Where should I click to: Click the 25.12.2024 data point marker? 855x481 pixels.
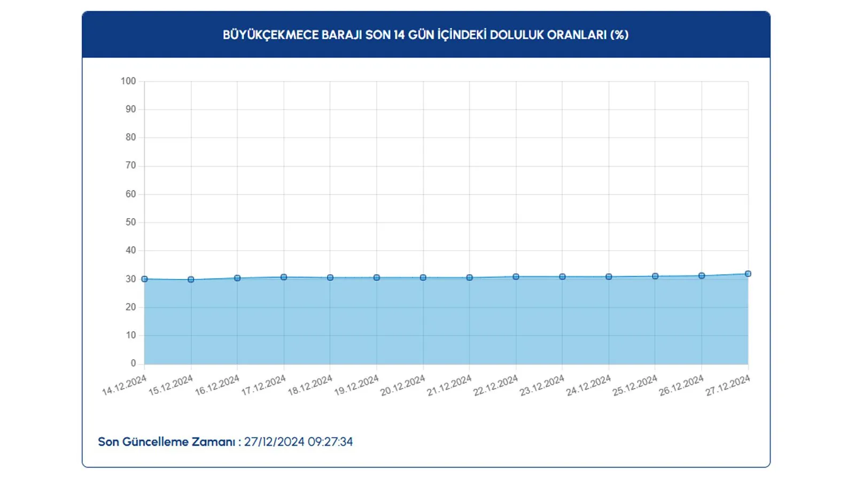pyautogui.click(x=655, y=276)
